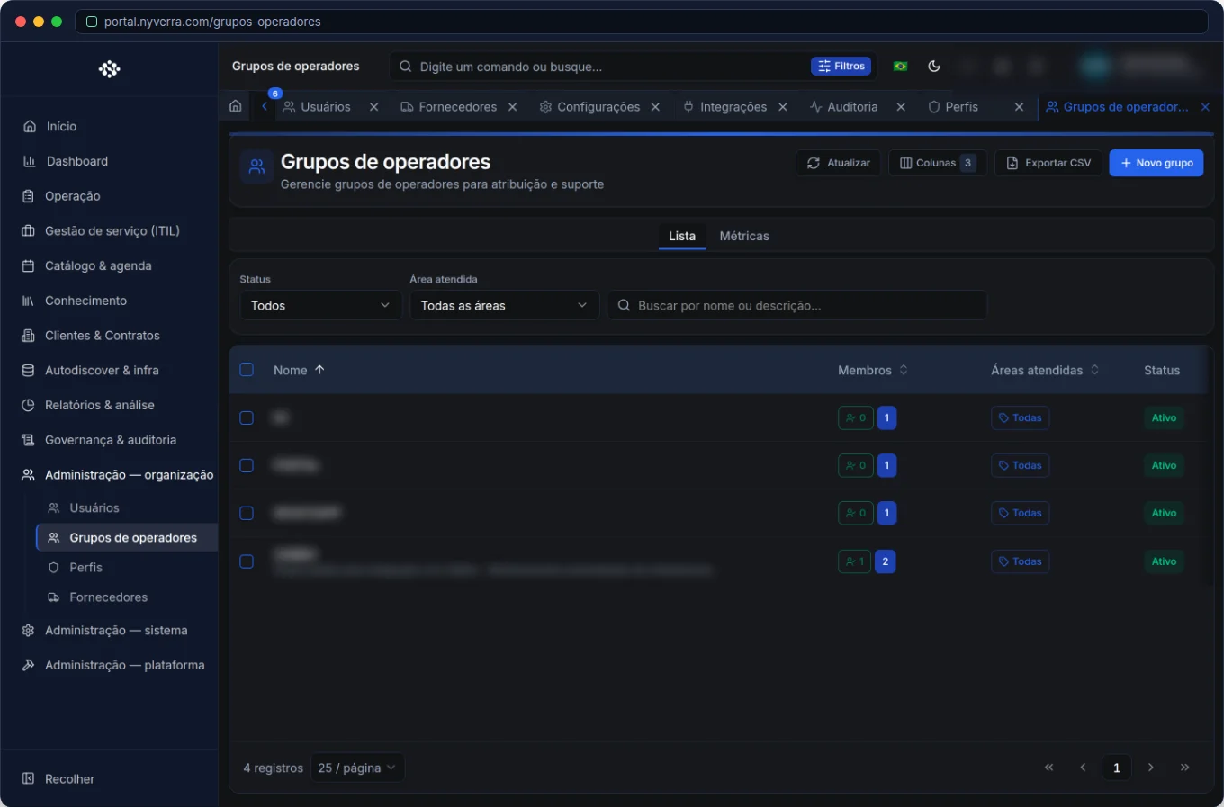Open the Auditoria tab
Image resolution: width=1224 pixels, height=808 pixels.
pyautogui.click(x=852, y=107)
